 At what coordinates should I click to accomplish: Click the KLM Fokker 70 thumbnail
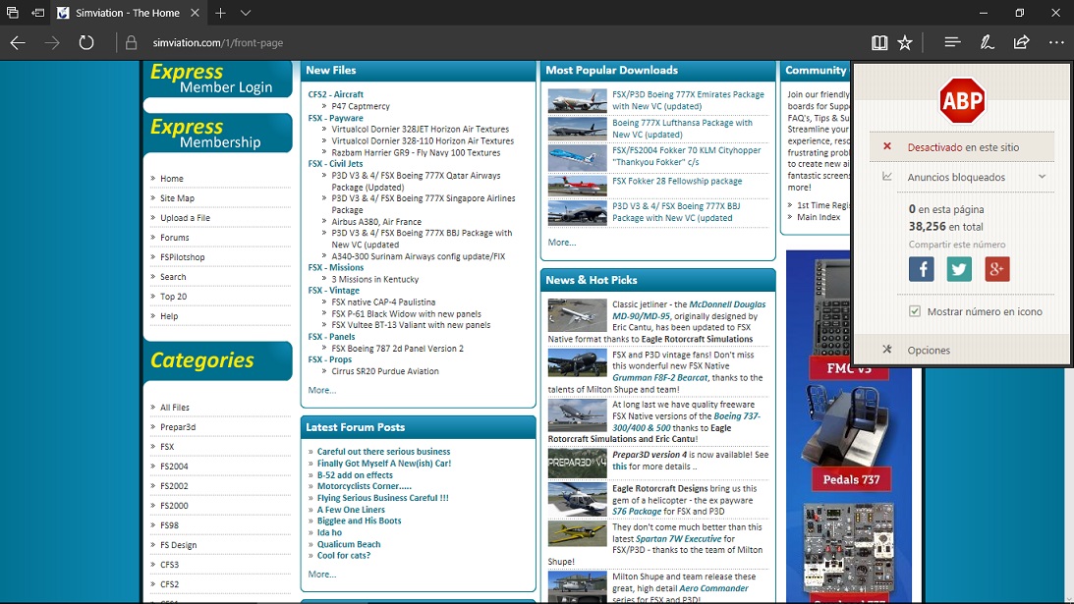point(578,157)
